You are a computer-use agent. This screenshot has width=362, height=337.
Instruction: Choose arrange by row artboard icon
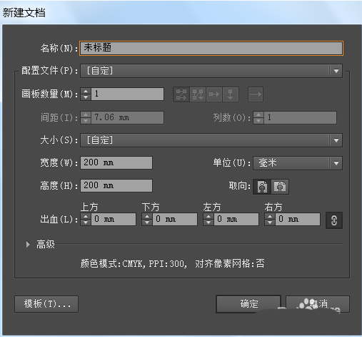point(214,94)
